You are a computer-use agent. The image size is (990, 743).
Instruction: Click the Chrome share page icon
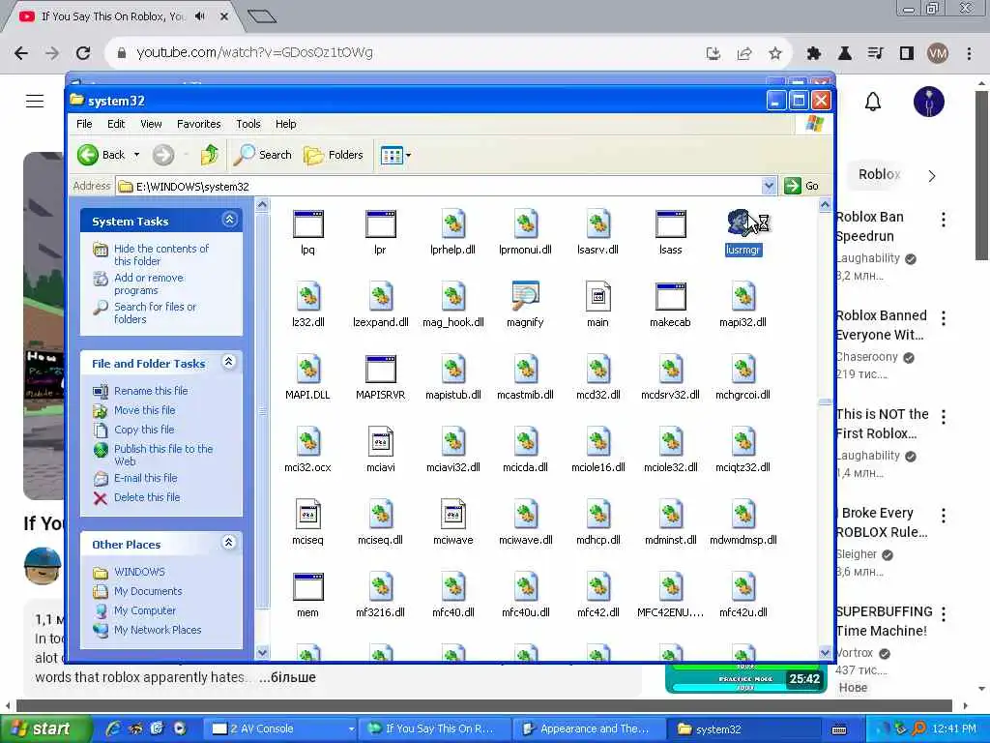click(x=744, y=54)
